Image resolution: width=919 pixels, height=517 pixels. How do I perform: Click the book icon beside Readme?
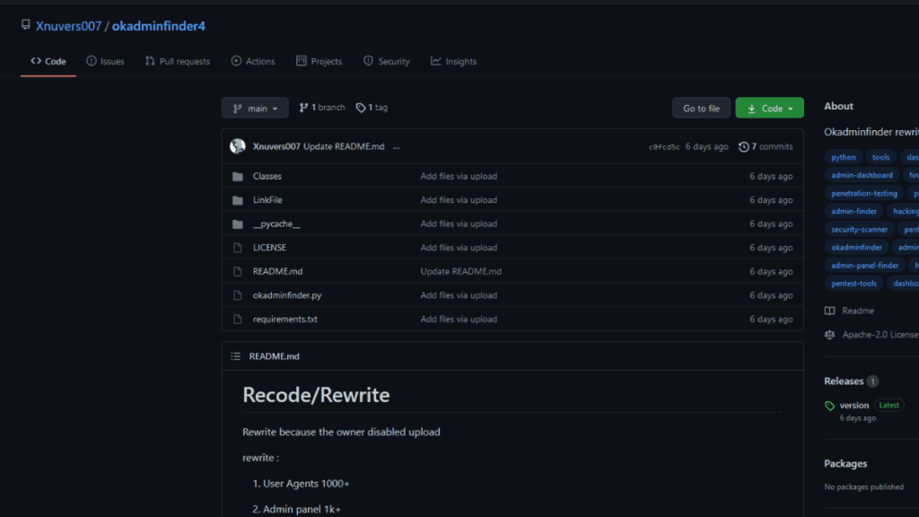coord(829,311)
